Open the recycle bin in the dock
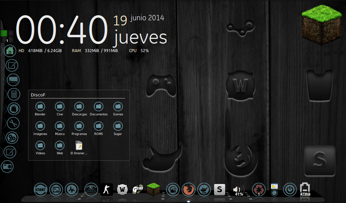The image size is (346, 203). click(258, 189)
